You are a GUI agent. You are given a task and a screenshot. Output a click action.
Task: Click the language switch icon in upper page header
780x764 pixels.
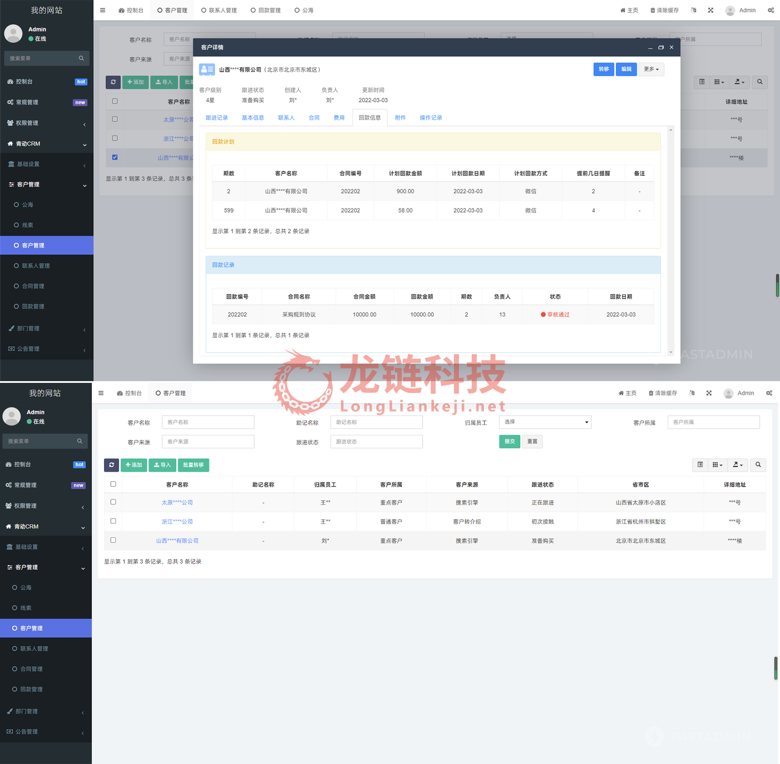tap(694, 10)
